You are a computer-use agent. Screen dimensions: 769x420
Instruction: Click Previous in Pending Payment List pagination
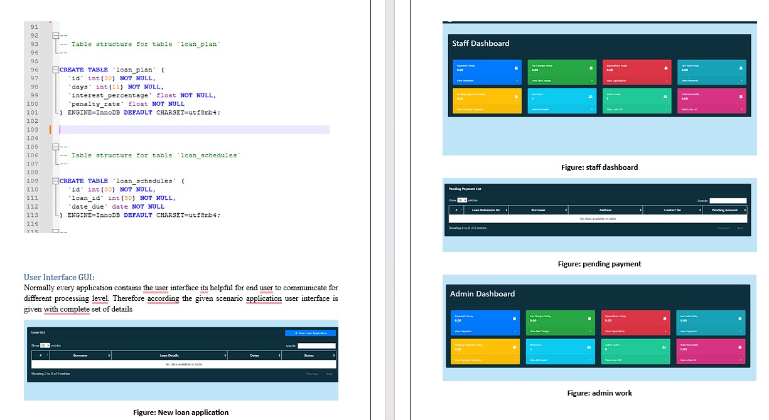tap(724, 228)
